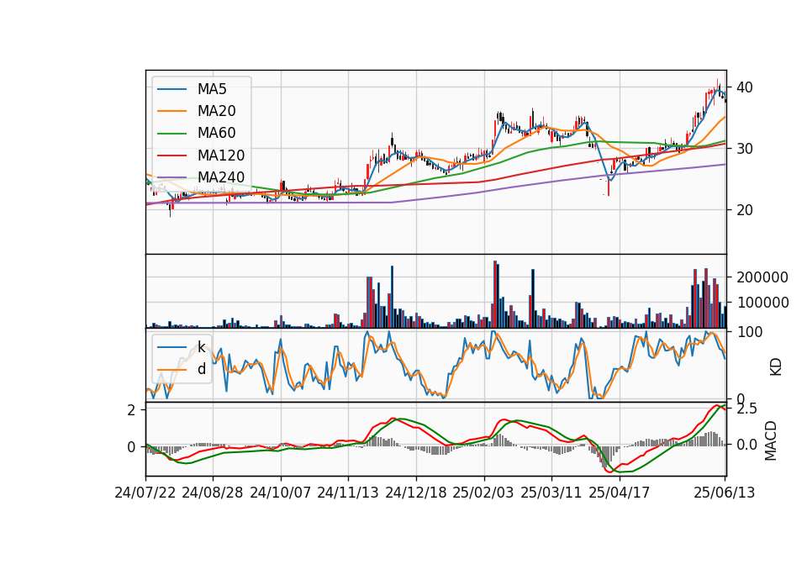Click the d legend label in KD panel

point(201,369)
